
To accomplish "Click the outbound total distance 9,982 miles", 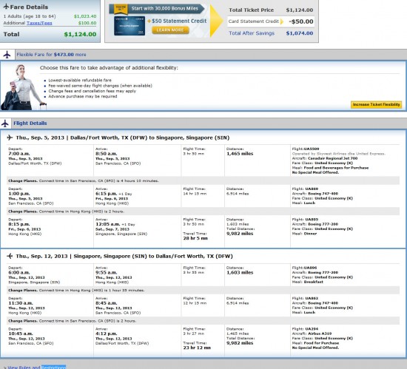I will pyautogui.click(x=240, y=234).
